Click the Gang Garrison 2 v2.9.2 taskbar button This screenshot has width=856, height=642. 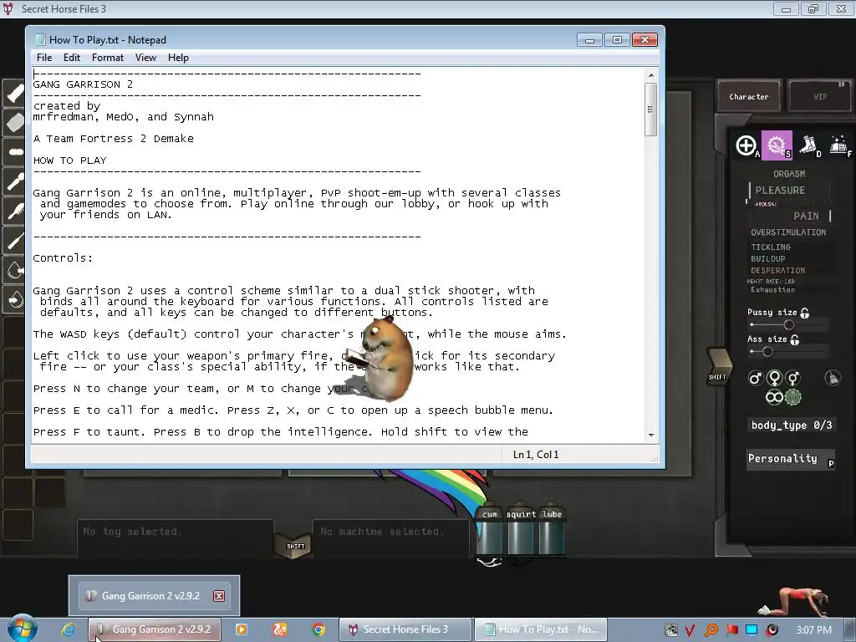coord(155,629)
